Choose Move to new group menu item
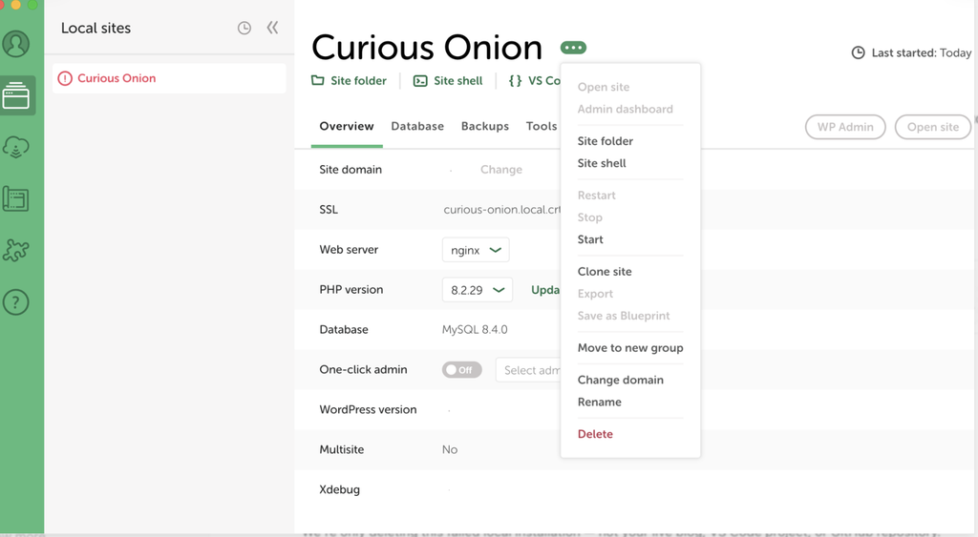The width and height of the screenshot is (978, 537). point(630,348)
